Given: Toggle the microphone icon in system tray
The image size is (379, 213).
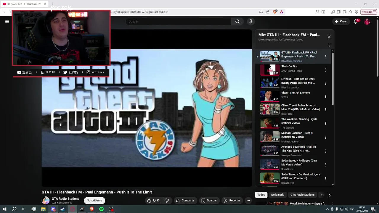Looking at the screenshot, I should (337, 209).
